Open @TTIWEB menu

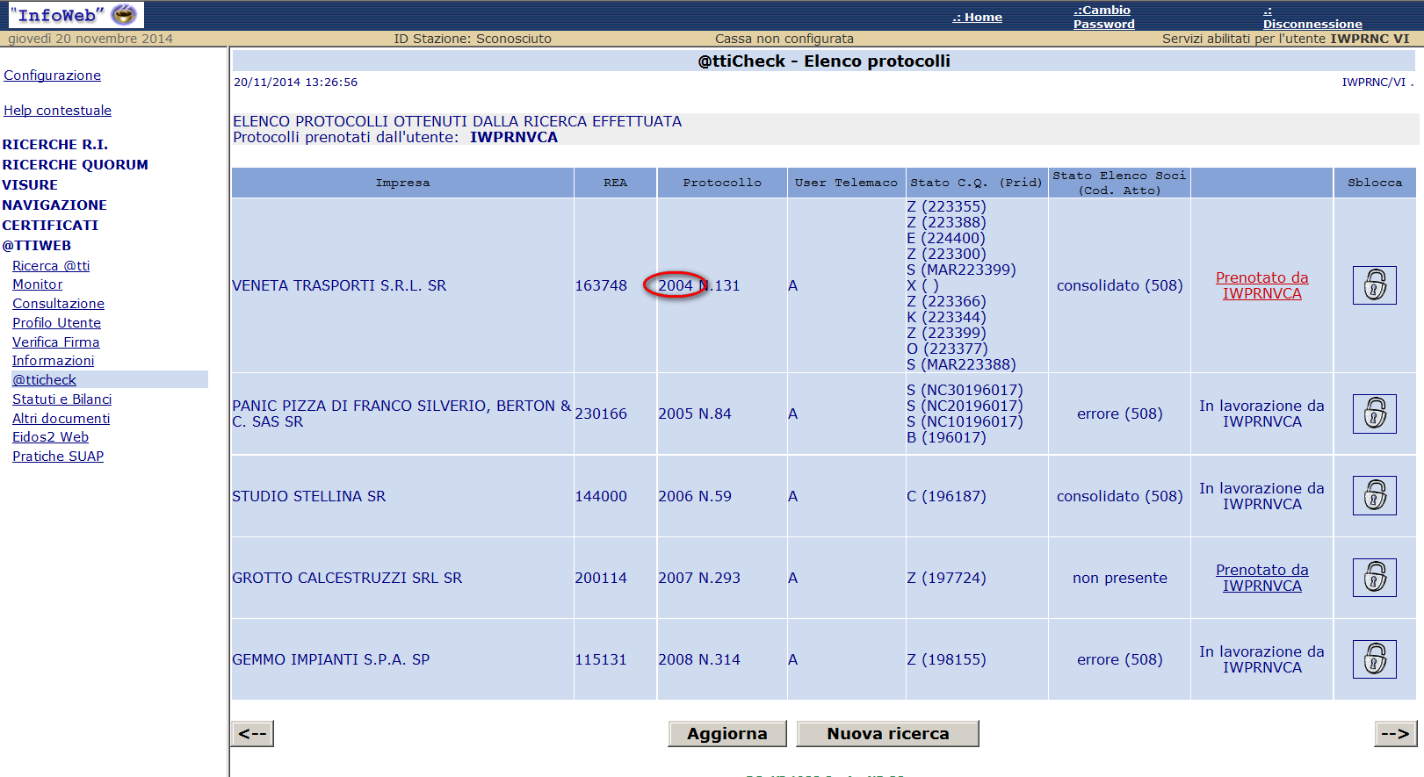[37, 246]
